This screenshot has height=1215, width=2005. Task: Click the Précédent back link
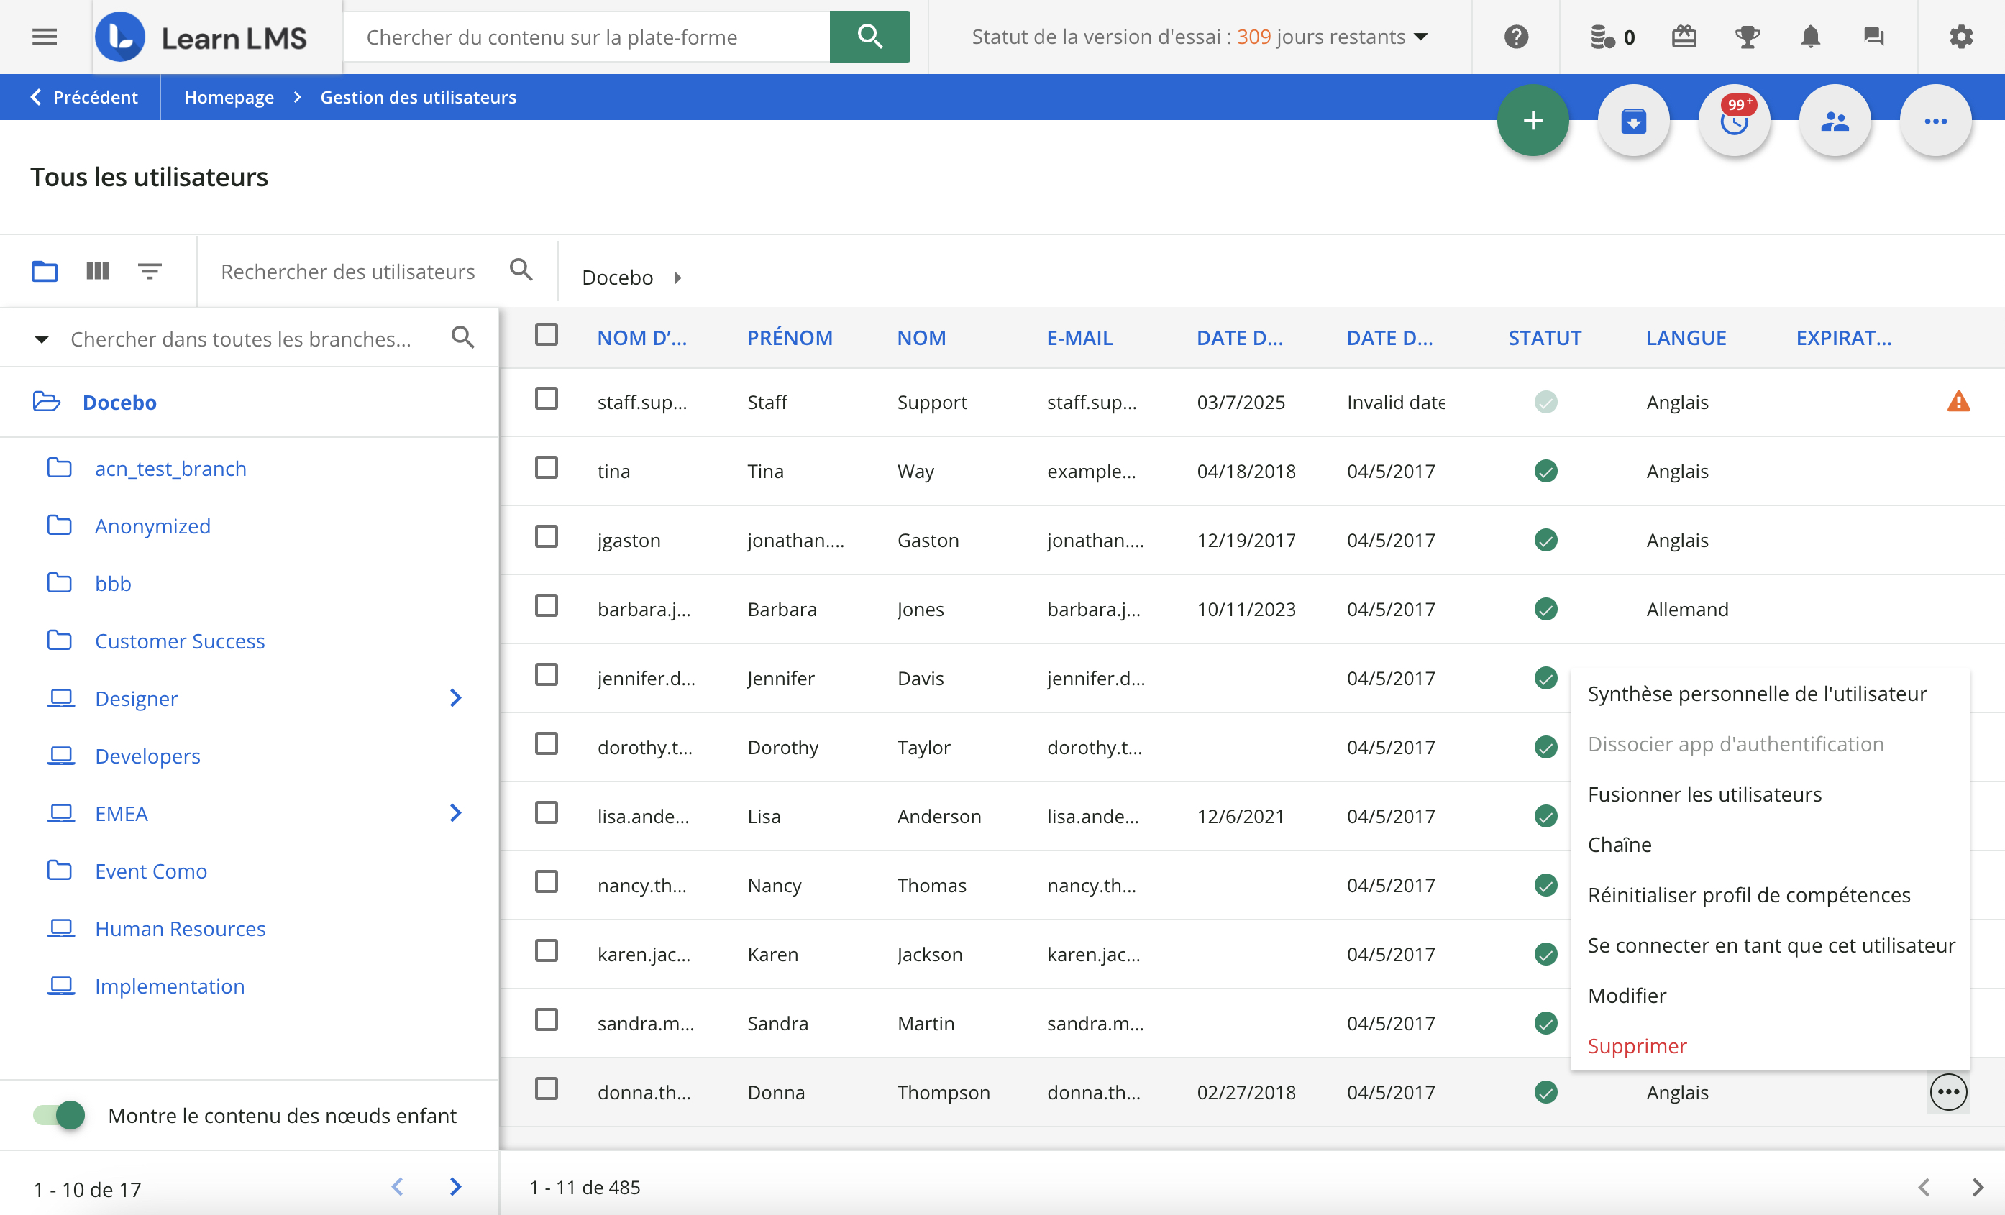(84, 97)
